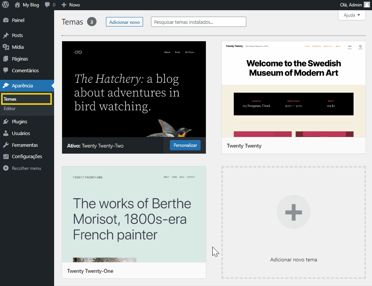
Task: Click the Twenty Twenty-One theme name
Action: (90, 271)
